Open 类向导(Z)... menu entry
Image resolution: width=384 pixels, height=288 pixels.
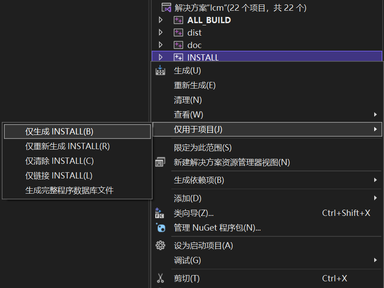267,213
